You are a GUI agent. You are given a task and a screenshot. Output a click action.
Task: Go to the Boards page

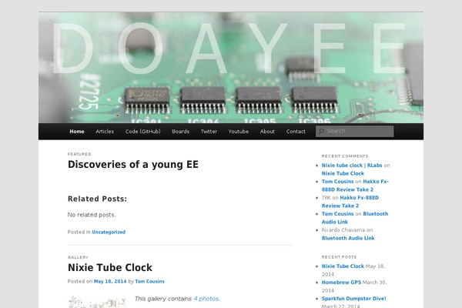point(181,132)
